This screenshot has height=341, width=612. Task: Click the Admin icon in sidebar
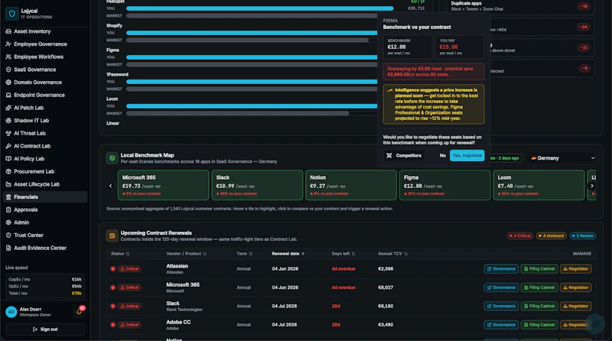pos(8,222)
